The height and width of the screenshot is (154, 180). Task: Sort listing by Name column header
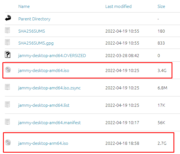click(24, 7)
